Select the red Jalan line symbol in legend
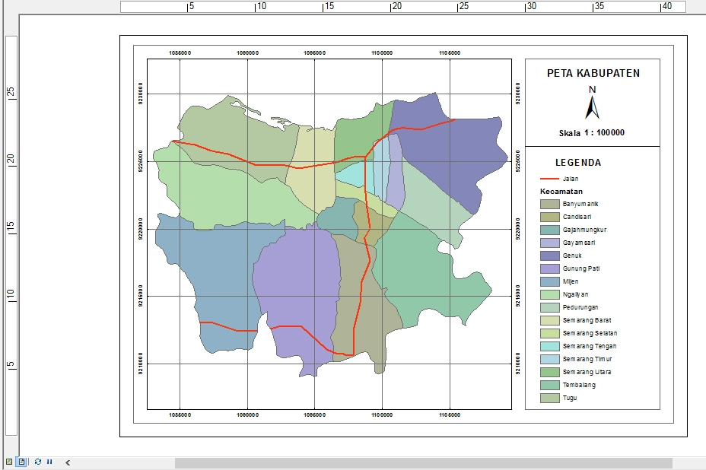The height and width of the screenshot is (470, 706). pyautogui.click(x=549, y=179)
